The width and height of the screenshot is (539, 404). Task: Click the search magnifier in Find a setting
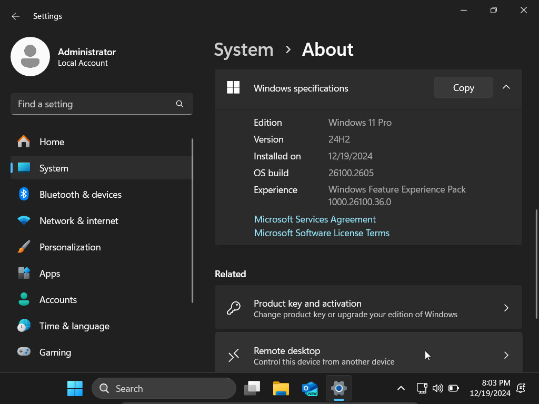coord(179,104)
